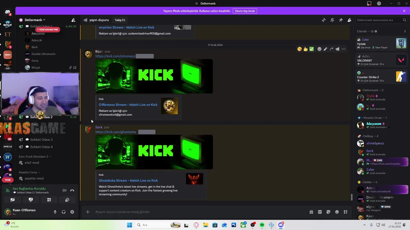Edit message with the pencil icon
This screenshot has height=230, width=410.
click(325, 49)
